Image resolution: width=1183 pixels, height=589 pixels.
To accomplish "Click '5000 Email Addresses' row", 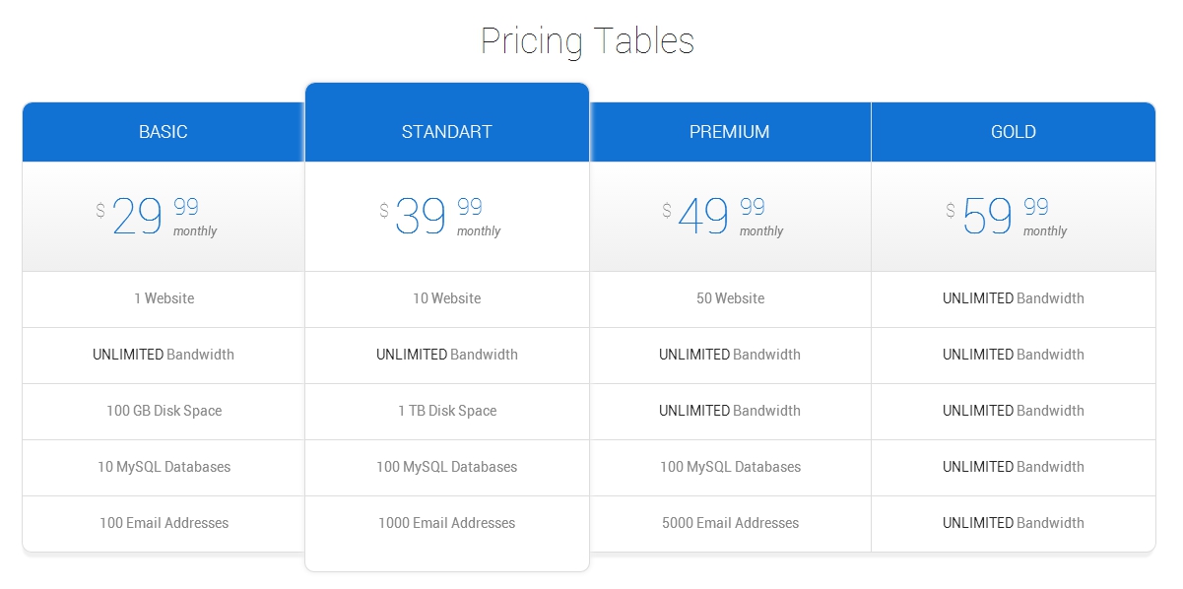I will pos(730,524).
